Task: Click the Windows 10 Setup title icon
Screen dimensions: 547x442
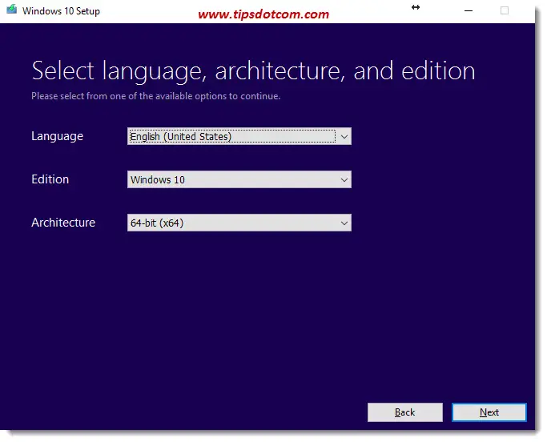Action: click(x=11, y=9)
